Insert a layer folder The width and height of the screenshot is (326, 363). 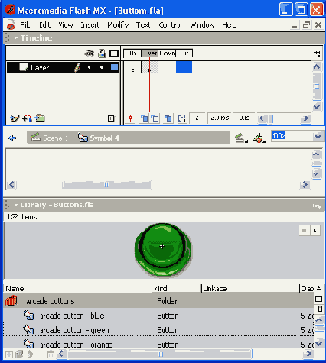click(x=40, y=118)
